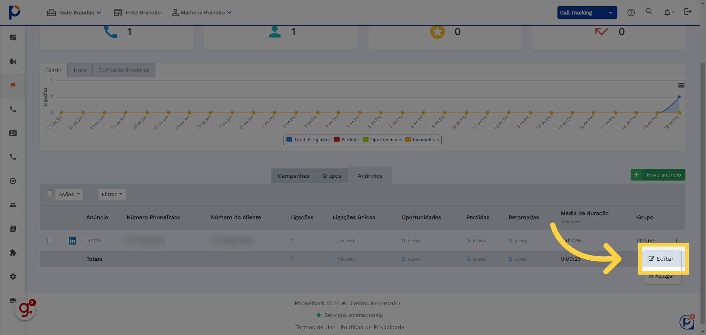Open the Ações dropdown
This screenshot has width=706, height=335.
69,194
